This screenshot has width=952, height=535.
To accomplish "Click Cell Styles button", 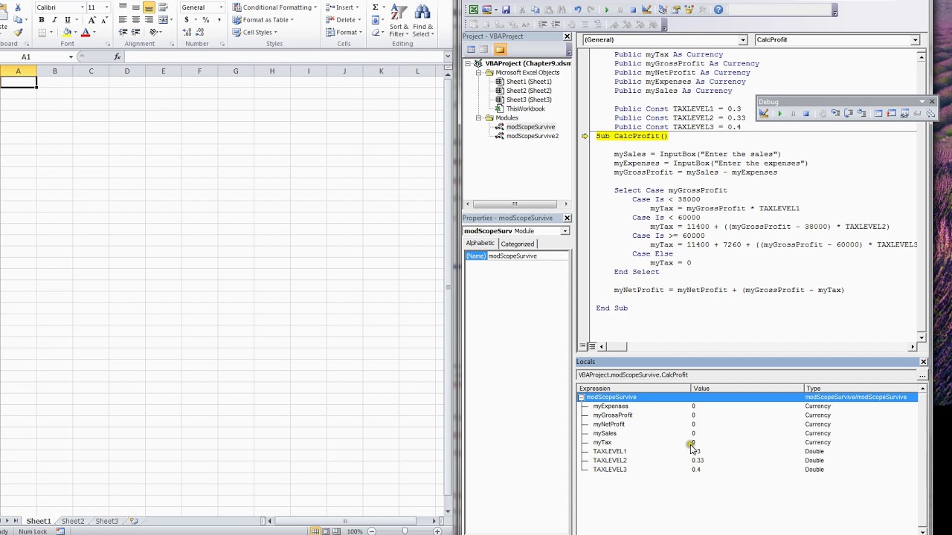I will click(254, 33).
